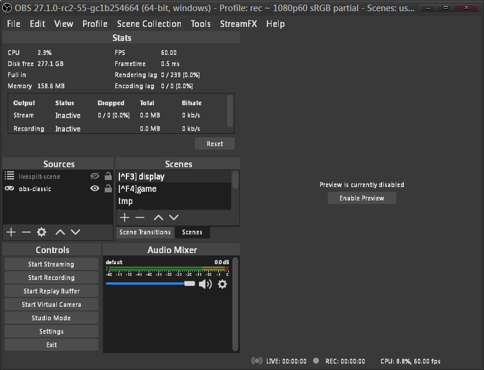
Task: Add a new scene with the plus icon
Action: pos(124,217)
